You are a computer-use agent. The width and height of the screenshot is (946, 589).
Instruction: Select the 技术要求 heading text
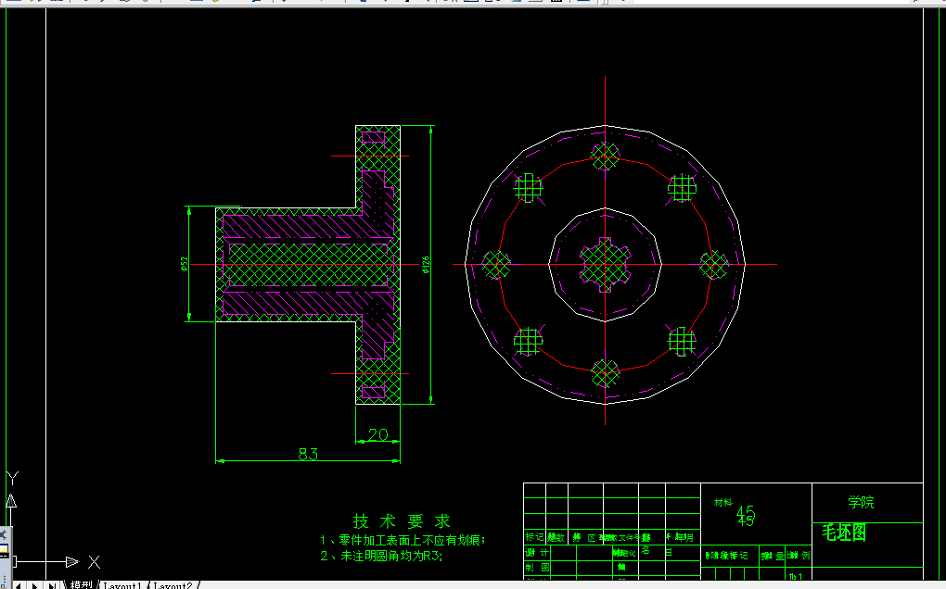click(402, 521)
